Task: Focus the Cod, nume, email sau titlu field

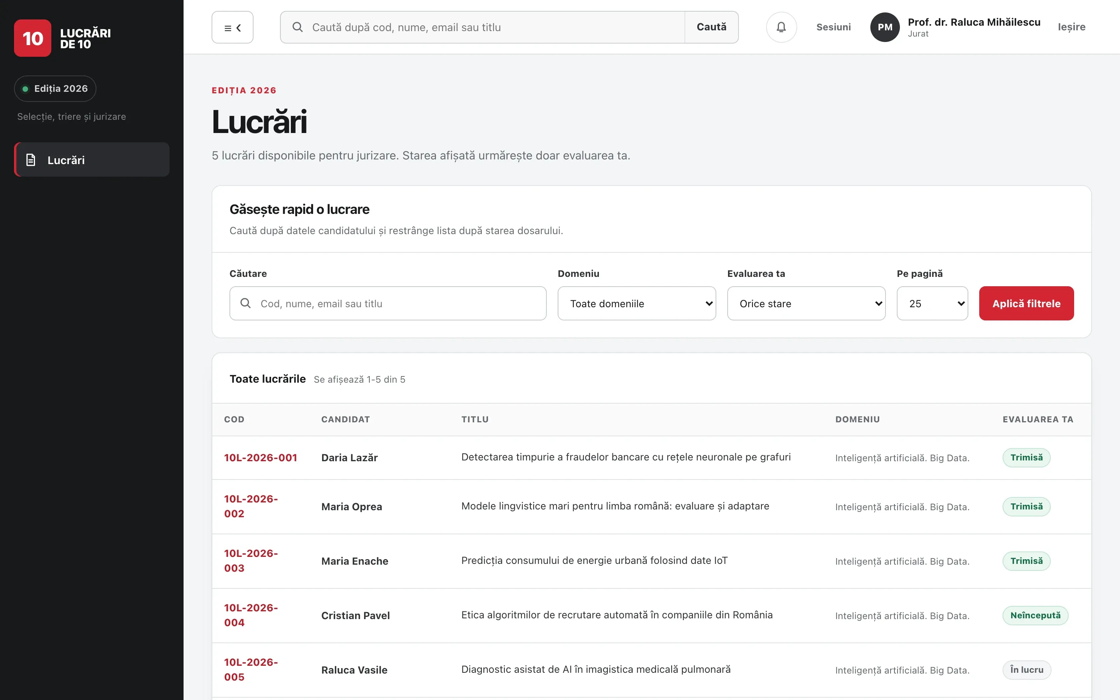Action: pyautogui.click(x=388, y=303)
